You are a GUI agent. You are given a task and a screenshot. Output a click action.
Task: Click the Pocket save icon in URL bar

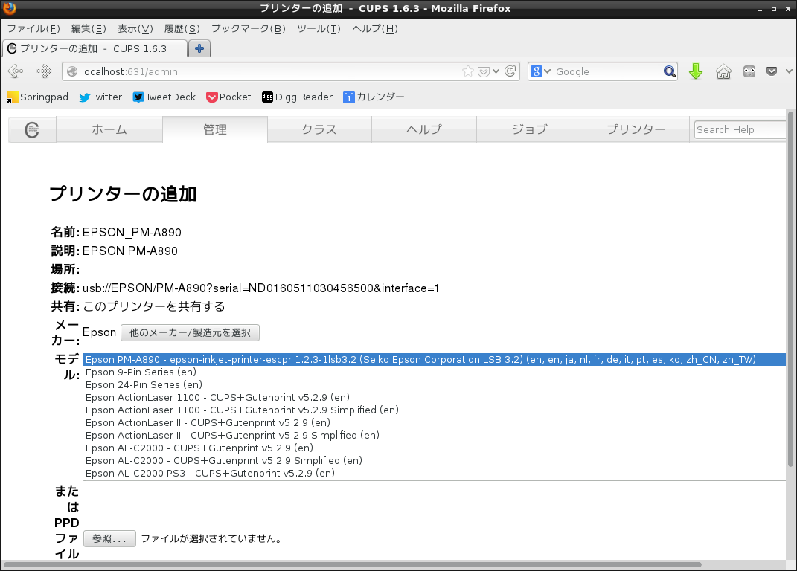[484, 71]
